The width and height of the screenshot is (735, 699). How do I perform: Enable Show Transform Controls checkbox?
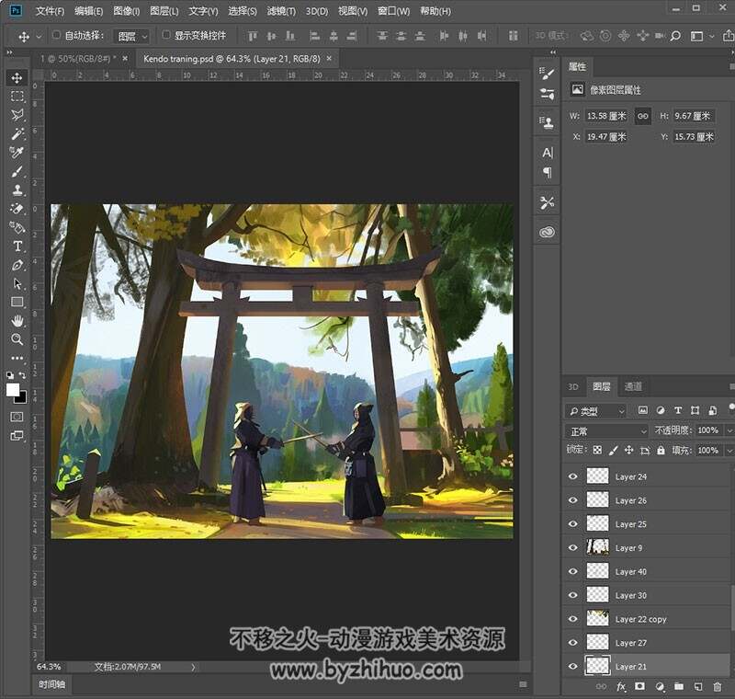tap(166, 35)
